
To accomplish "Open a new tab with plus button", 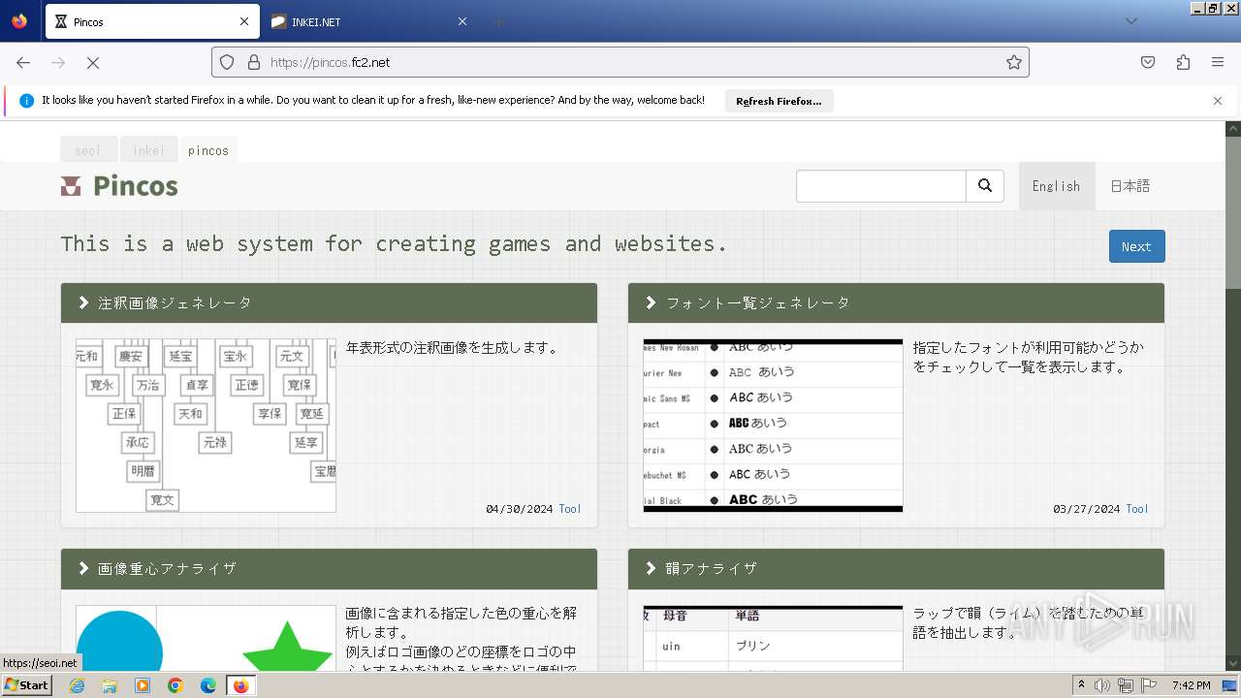I will [x=498, y=21].
